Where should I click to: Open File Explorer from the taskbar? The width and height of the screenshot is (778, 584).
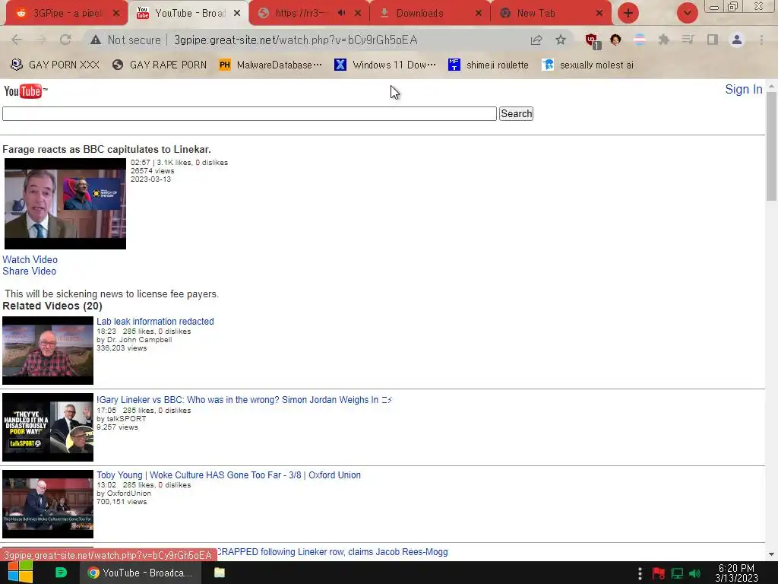(220, 573)
